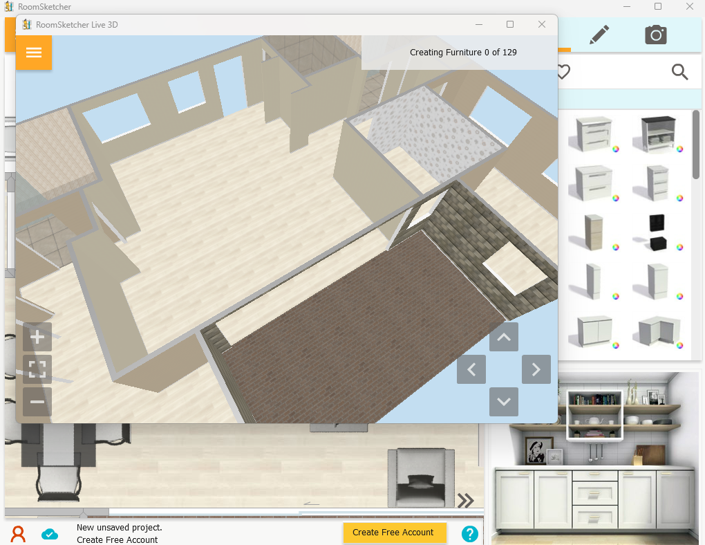Open color options on the beige cabinet swatch

coord(616,247)
